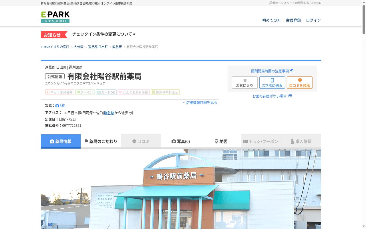
Task: Click EPARKくすりの窓口 in the breadcrumb
Action: pos(55,47)
